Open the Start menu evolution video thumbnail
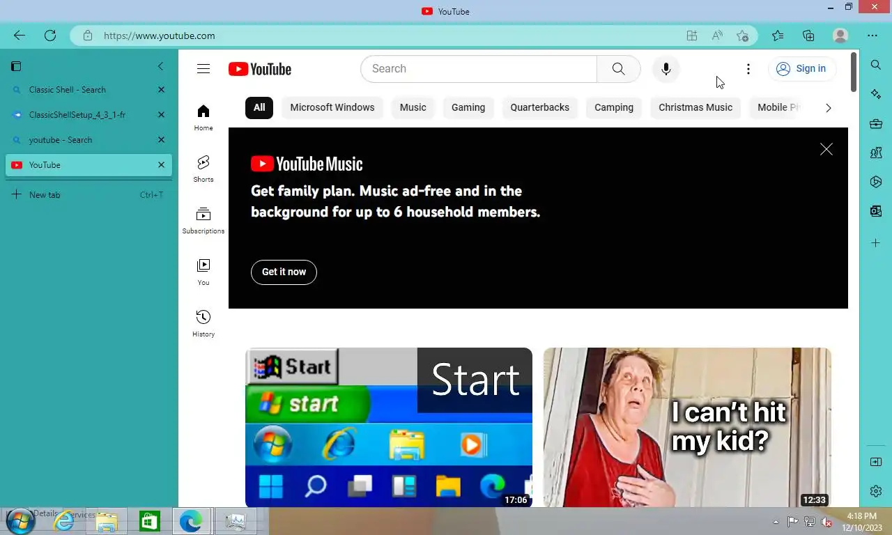The width and height of the screenshot is (892, 535). coord(389,428)
